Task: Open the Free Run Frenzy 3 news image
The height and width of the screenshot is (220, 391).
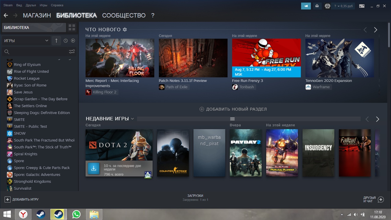Action: pos(266,58)
